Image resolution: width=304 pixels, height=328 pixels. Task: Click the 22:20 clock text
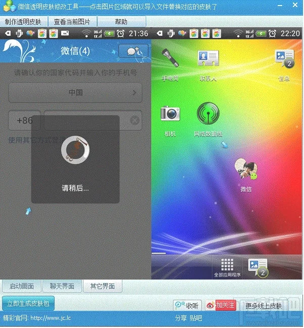tap(290, 33)
